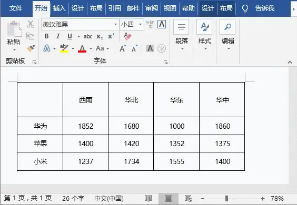297x205 pixels.
Task: Apply red font color
Action: click(82, 48)
